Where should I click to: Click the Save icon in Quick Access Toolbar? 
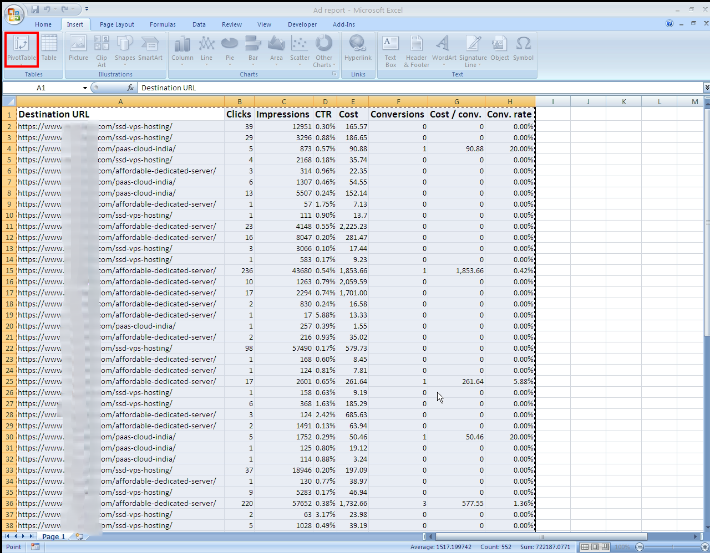(x=35, y=9)
